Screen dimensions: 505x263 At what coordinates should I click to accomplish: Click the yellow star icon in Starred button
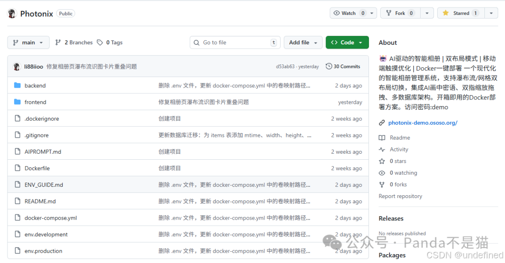pyautogui.click(x=446, y=13)
